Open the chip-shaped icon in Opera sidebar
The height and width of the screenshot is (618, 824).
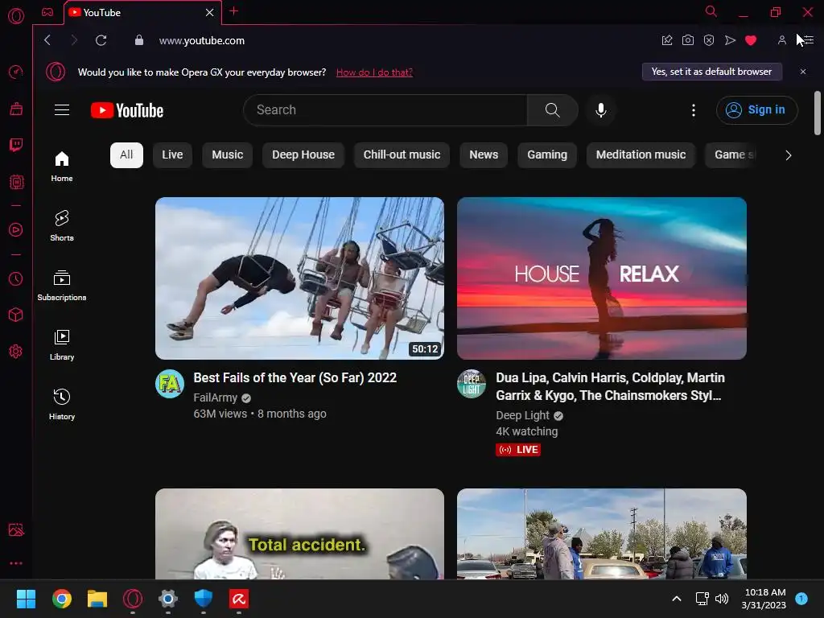pyautogui.click(x=16, y=182)
